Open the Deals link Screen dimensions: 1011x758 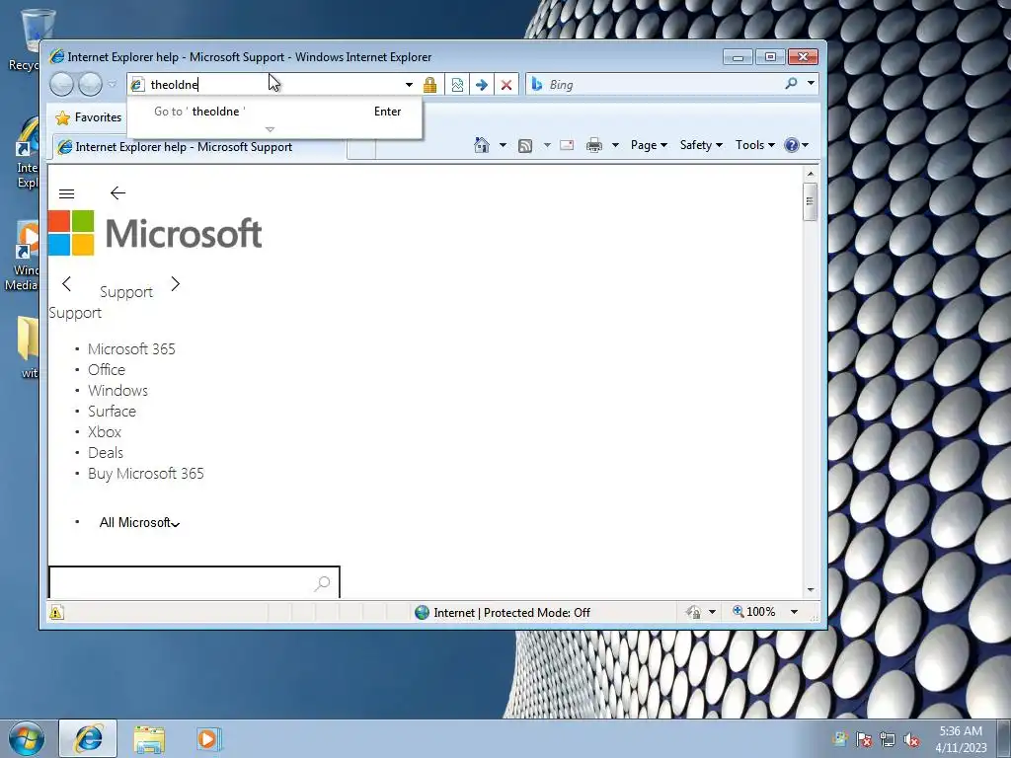pyautogui.click(x=105, y=452)
